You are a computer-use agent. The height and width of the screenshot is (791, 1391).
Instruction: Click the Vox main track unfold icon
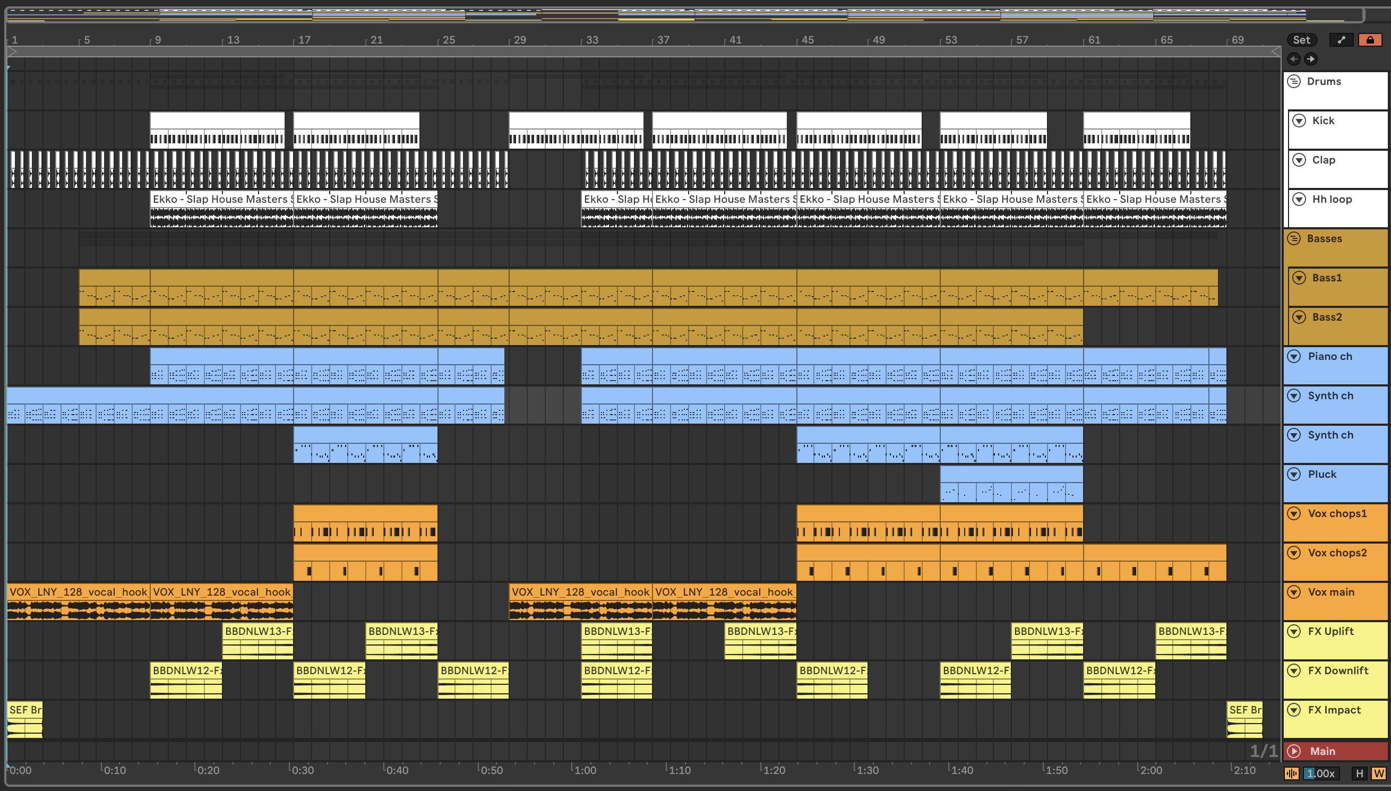click(x=1294, y=592)
